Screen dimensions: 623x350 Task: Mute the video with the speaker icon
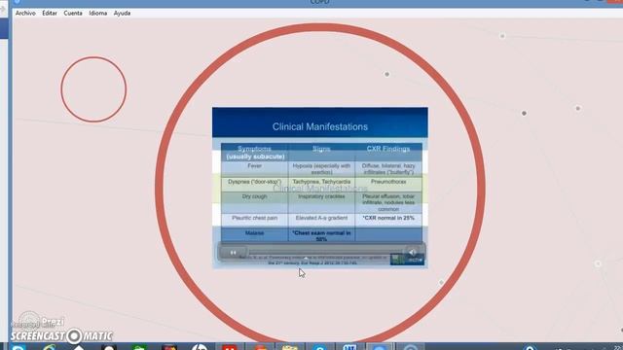tap(413, 252)
